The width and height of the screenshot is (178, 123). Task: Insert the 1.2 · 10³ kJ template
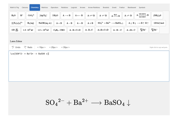pos(28,30)
